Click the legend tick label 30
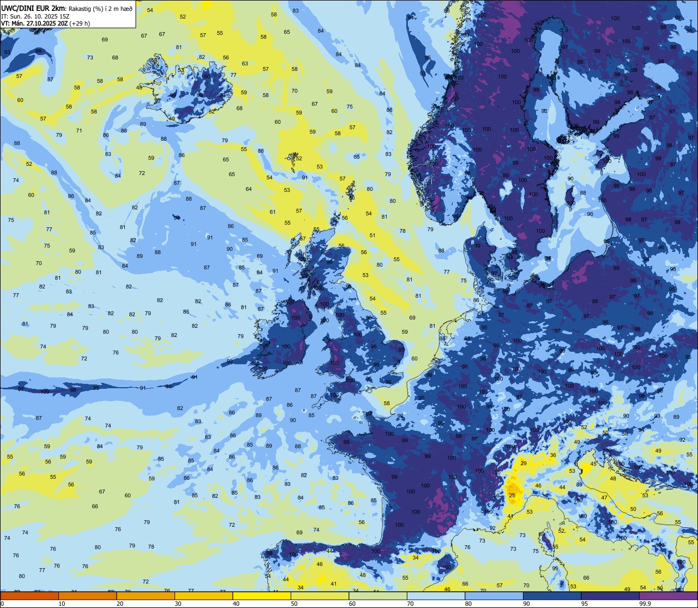This screenshot has height=608, width=698. tap(178, 603)
